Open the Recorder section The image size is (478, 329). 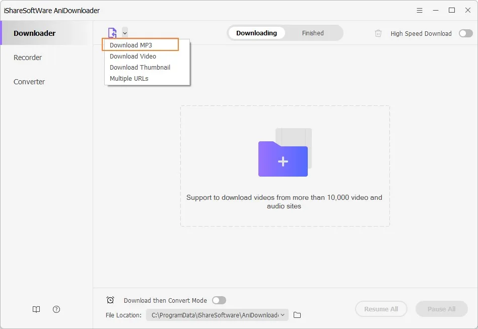(x=47, y=58)
